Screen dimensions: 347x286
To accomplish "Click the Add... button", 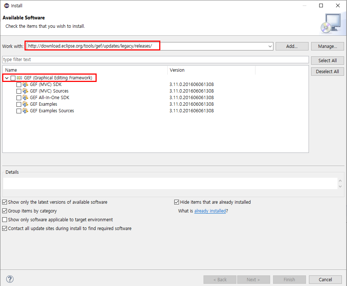I will coord(292,46).
